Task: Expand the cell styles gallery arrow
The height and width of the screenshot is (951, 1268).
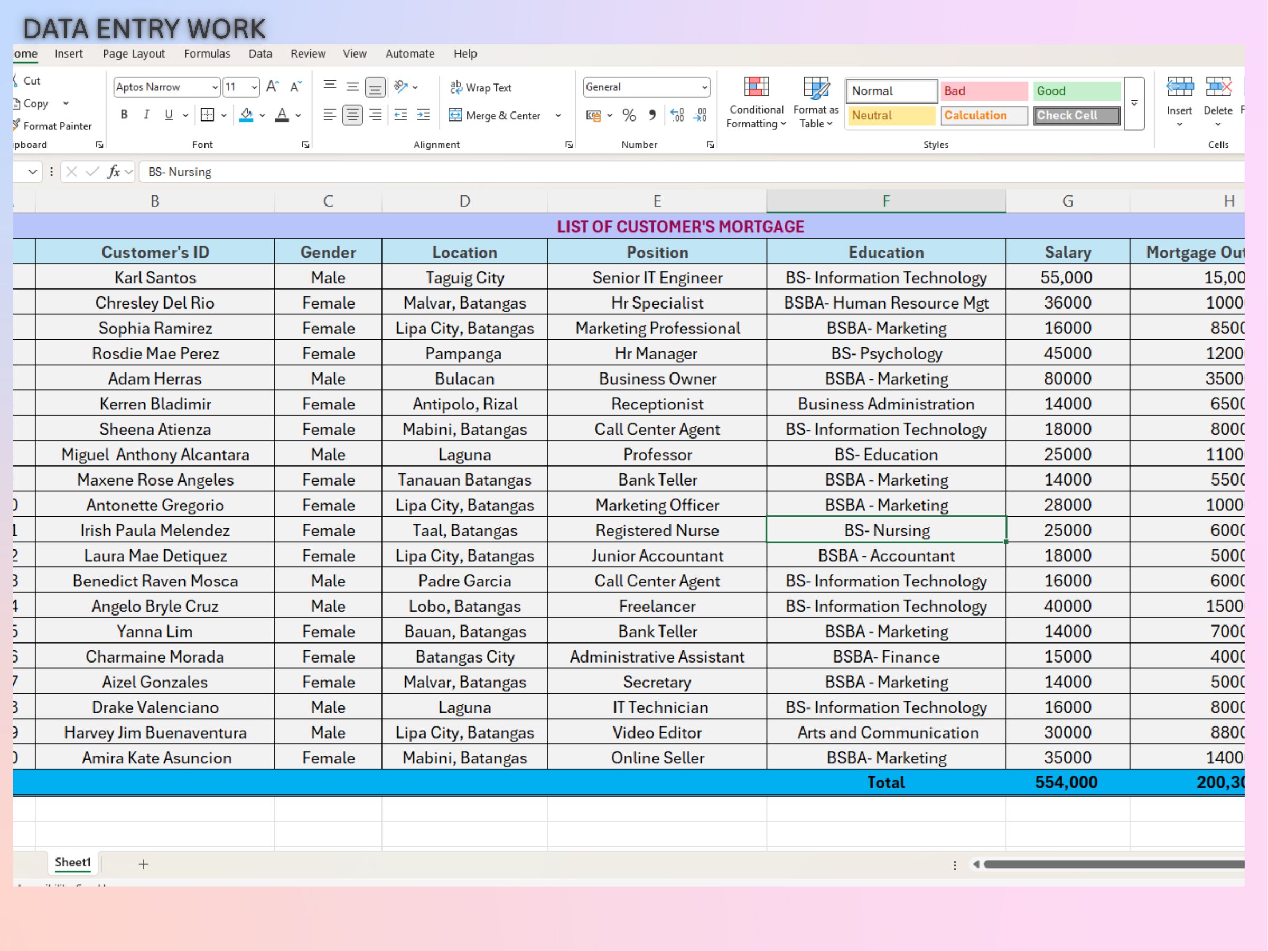Action: tap(1134, 103)
